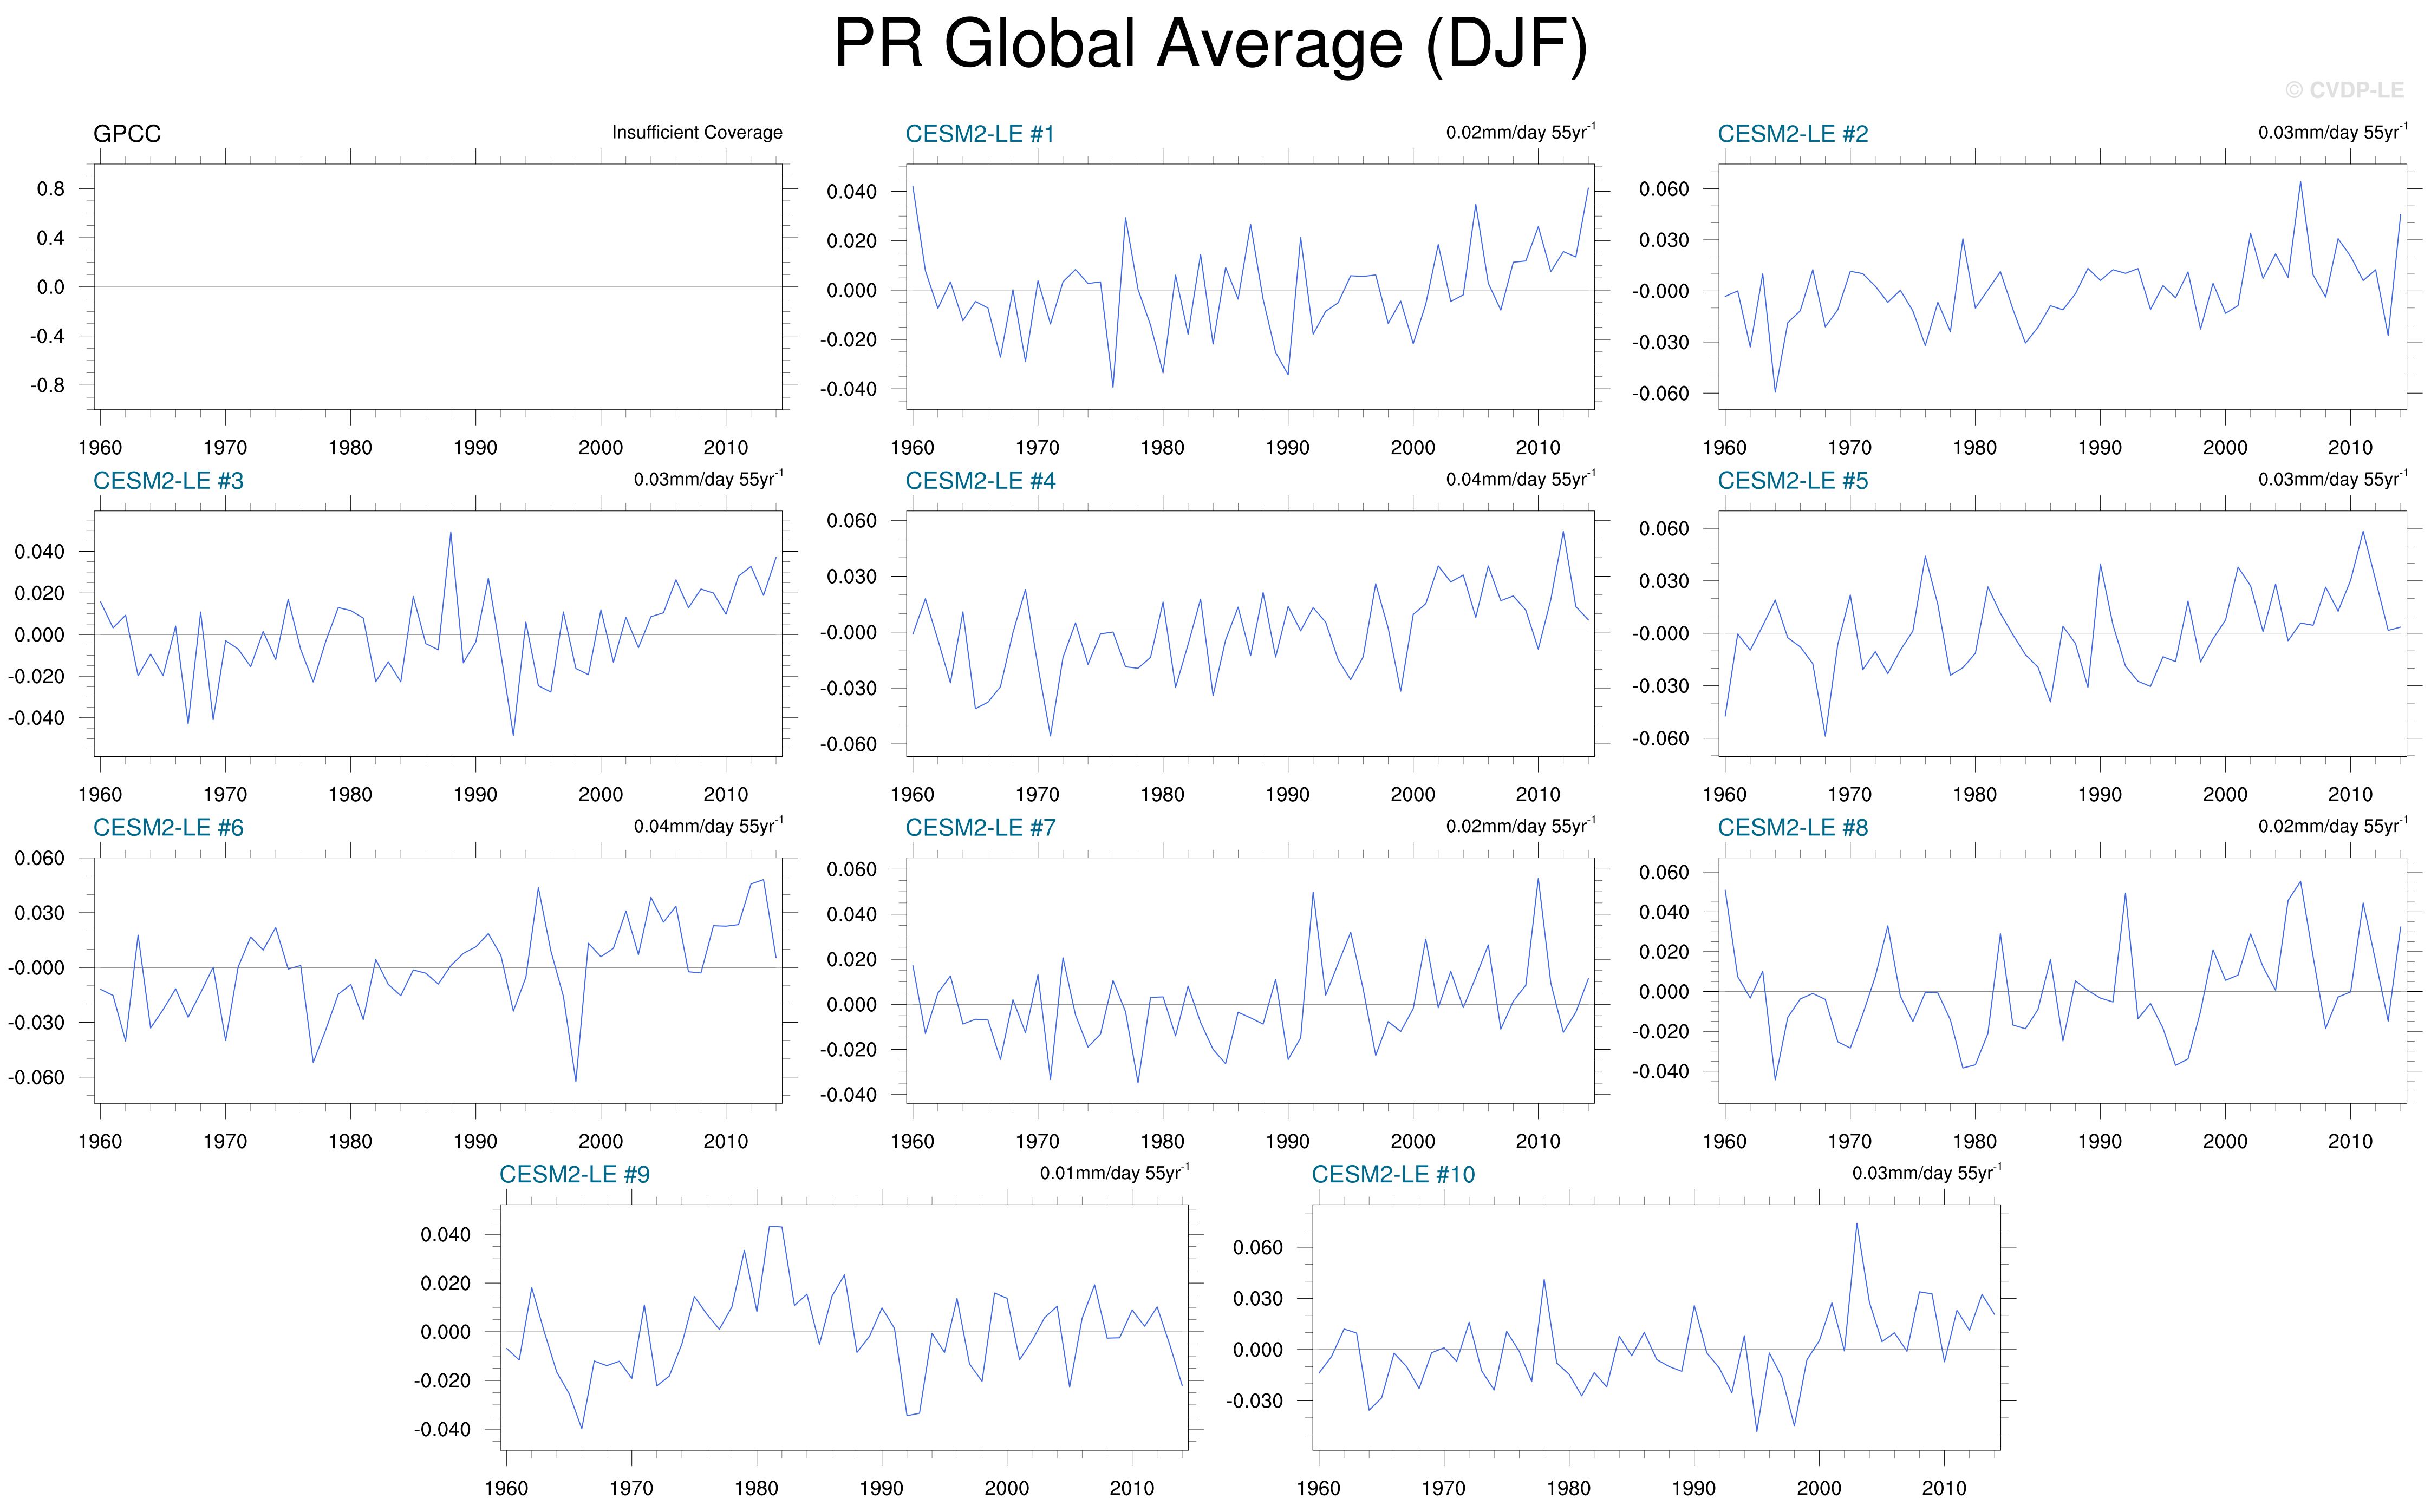Click the empty GPCC plot area
Image resolution: width=2431 pixels, height=1512 pixels.
(x=437, y=287)
